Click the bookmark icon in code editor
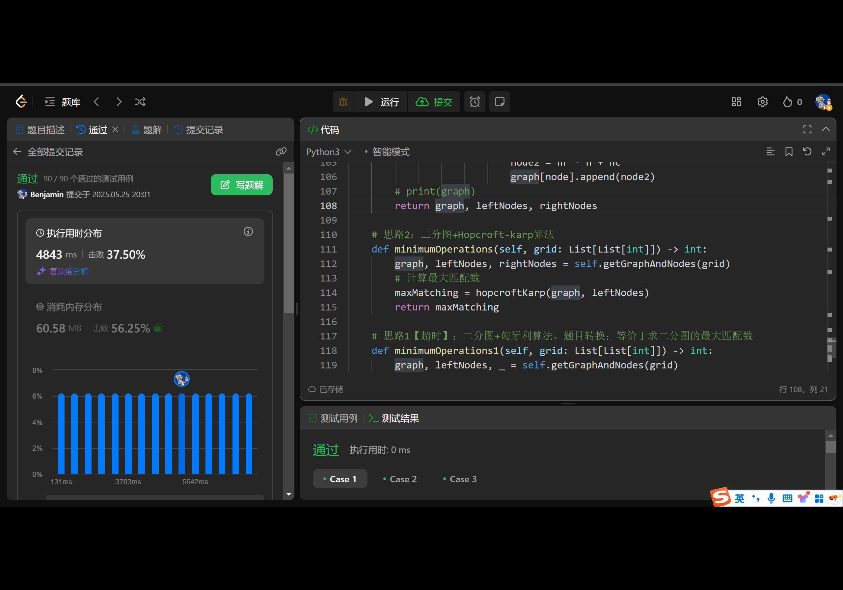Viewport: 843px width, 590px height. coord(788,152)
